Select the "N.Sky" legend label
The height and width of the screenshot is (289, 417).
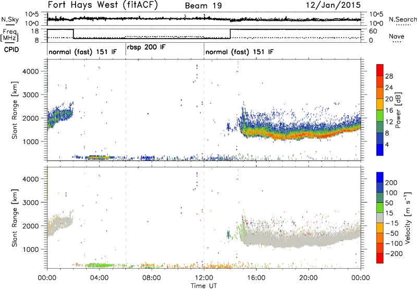coord(10,20)
